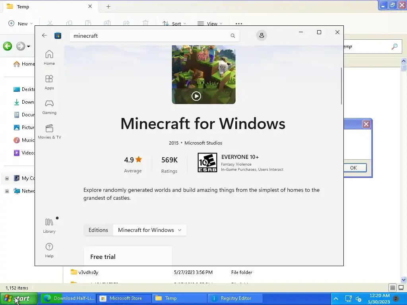Click the network tray icon
The width and height of the screenshot is (407, 305).
[x=348, y=299]
